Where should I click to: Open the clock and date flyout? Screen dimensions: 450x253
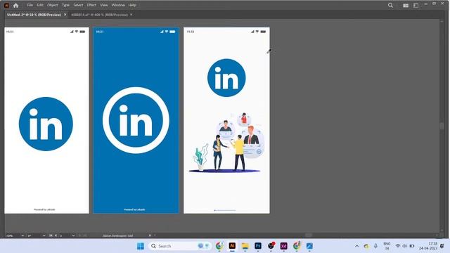click(x=428, y=246)
